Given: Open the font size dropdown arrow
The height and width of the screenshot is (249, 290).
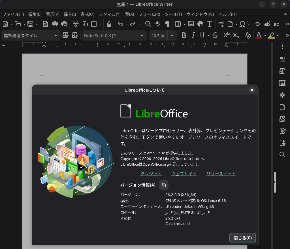Looking at the screenshot, I should point(172,36).
